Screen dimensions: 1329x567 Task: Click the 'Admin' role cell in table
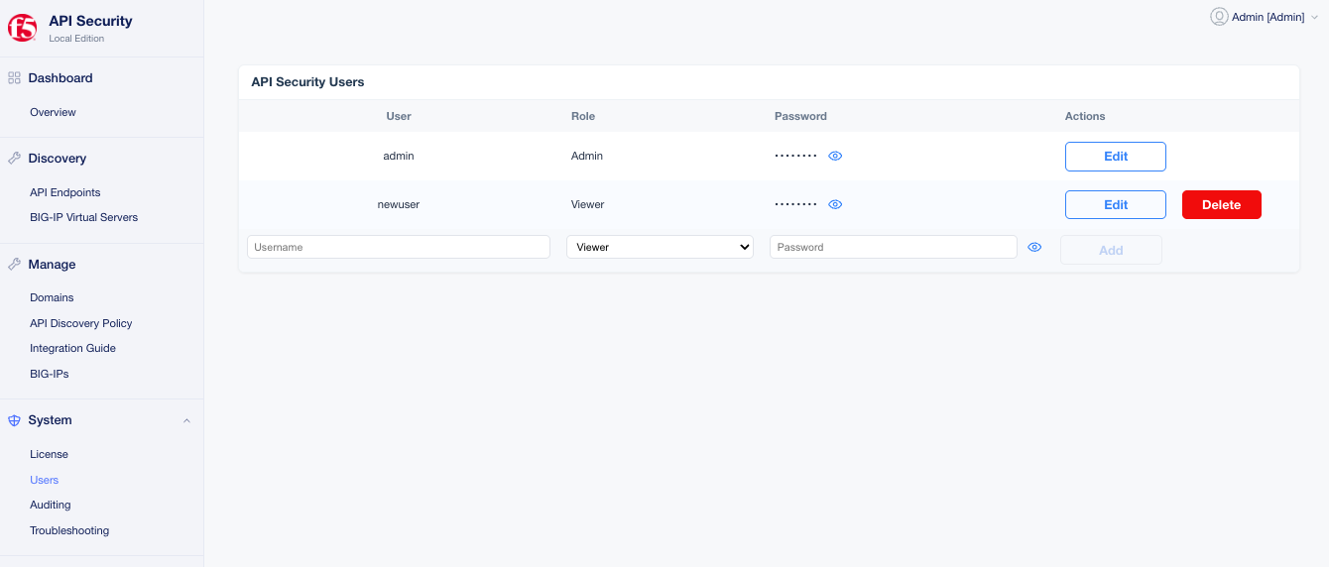point(587,157)
